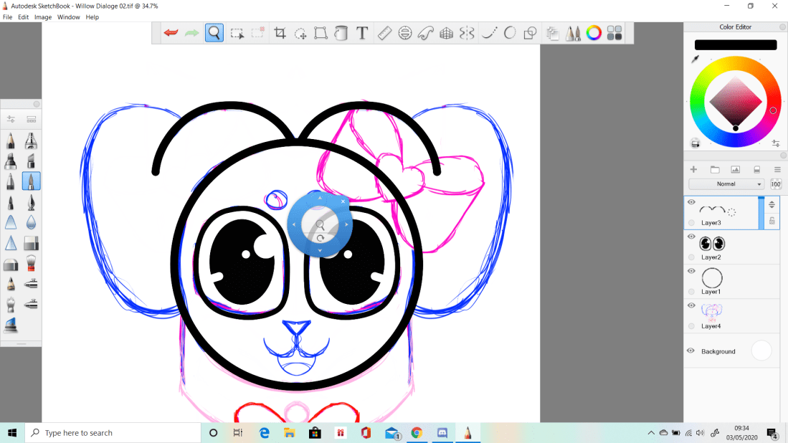
Task: Select the Flood Fill bucket tool
Action: tap(341, 33)
